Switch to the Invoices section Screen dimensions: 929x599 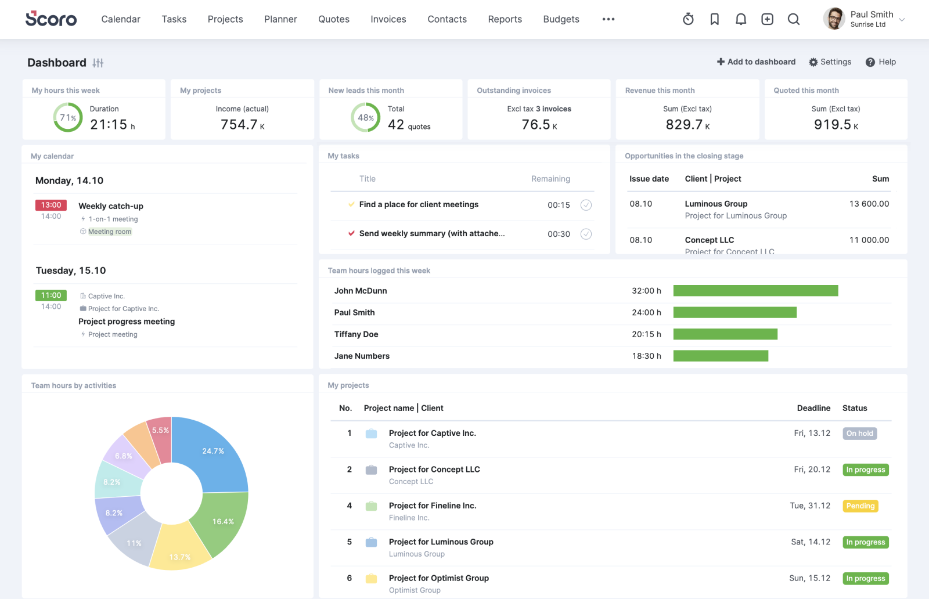click(388, 19)
